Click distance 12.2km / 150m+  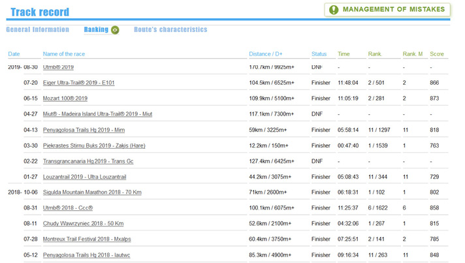tap(268, 146)
